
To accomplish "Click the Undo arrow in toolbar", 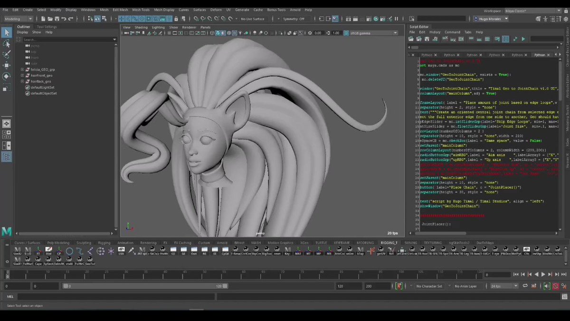I will pyautogui.click(x=63, y=19).
